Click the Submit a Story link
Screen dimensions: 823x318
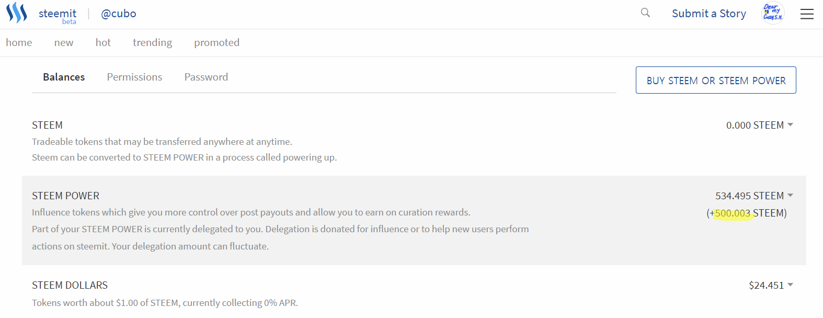[x=708, y=14]
